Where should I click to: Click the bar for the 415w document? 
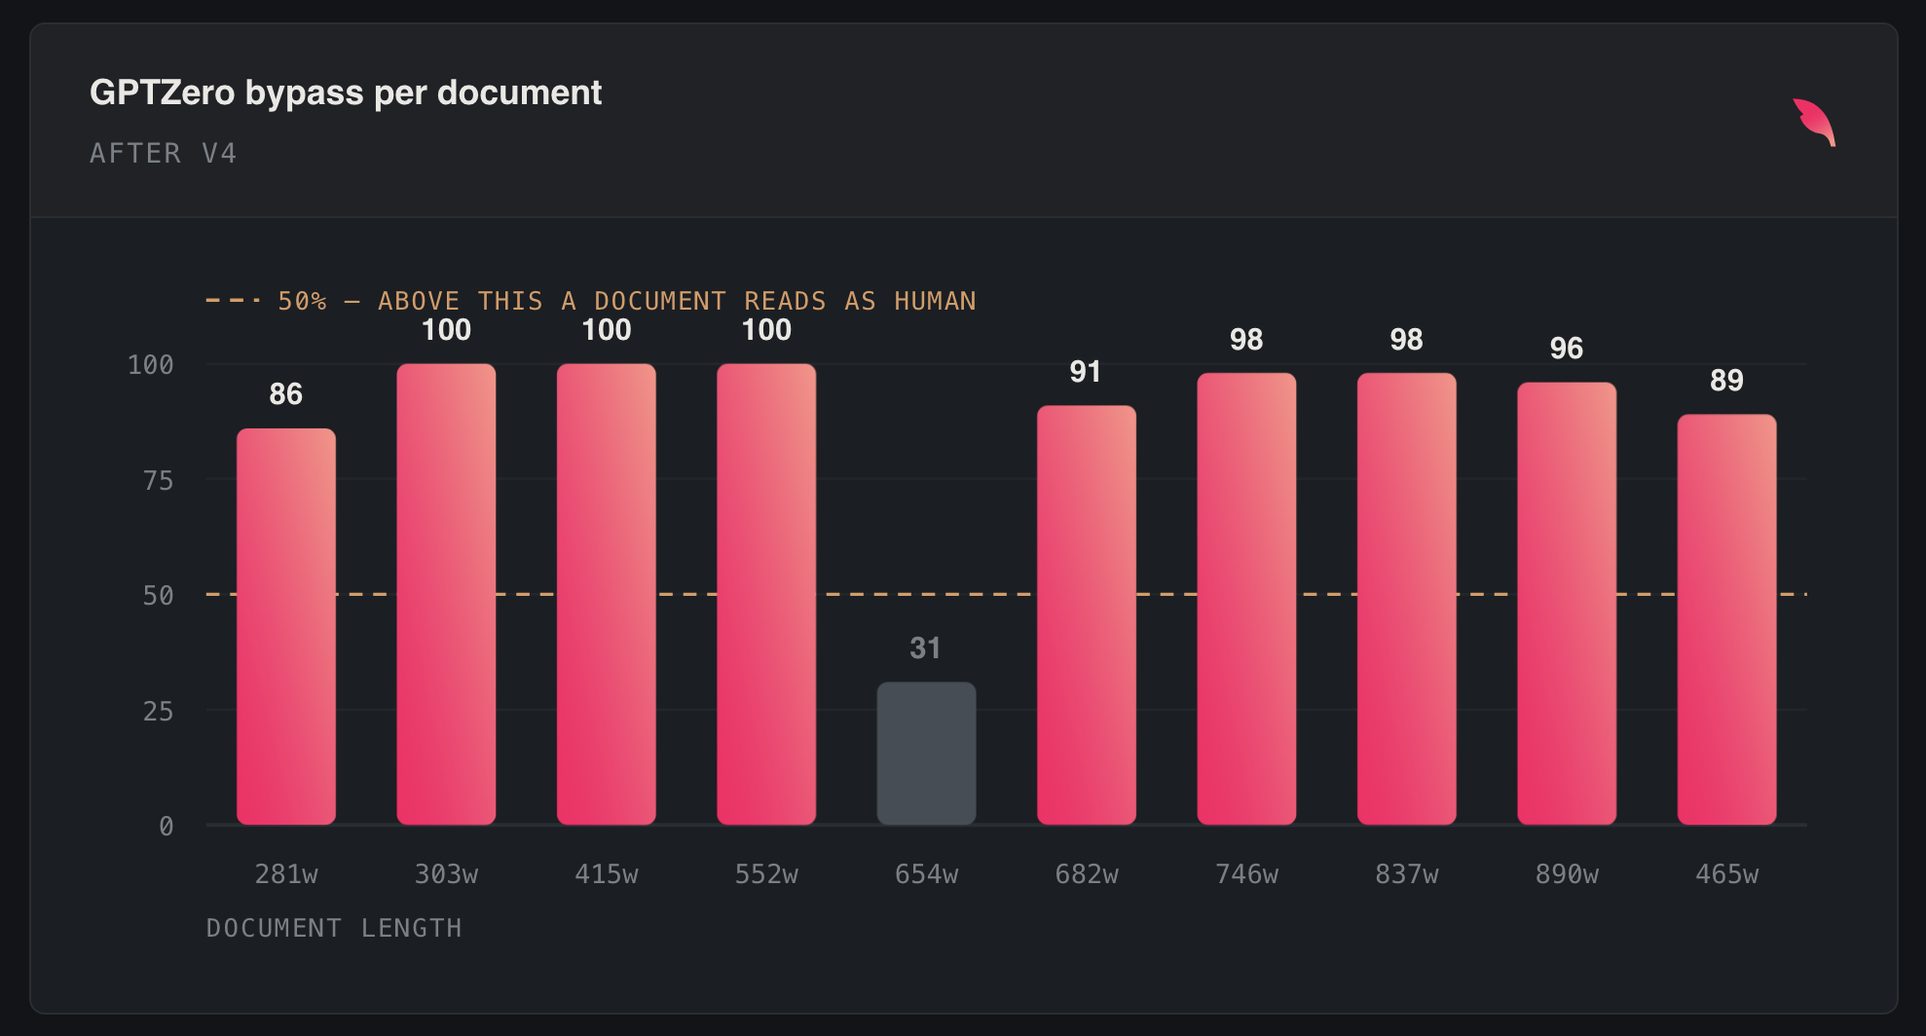(607, 594)
